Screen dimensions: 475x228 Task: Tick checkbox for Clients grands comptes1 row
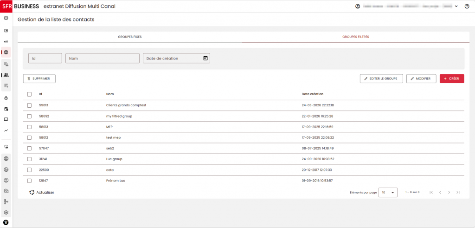point(29,105)
